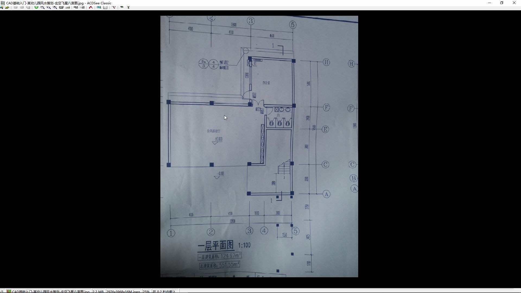This screenshot has height=293, width=521.
Task: Click the red tools icon with arrow
Action: click(x=114, y=7)
